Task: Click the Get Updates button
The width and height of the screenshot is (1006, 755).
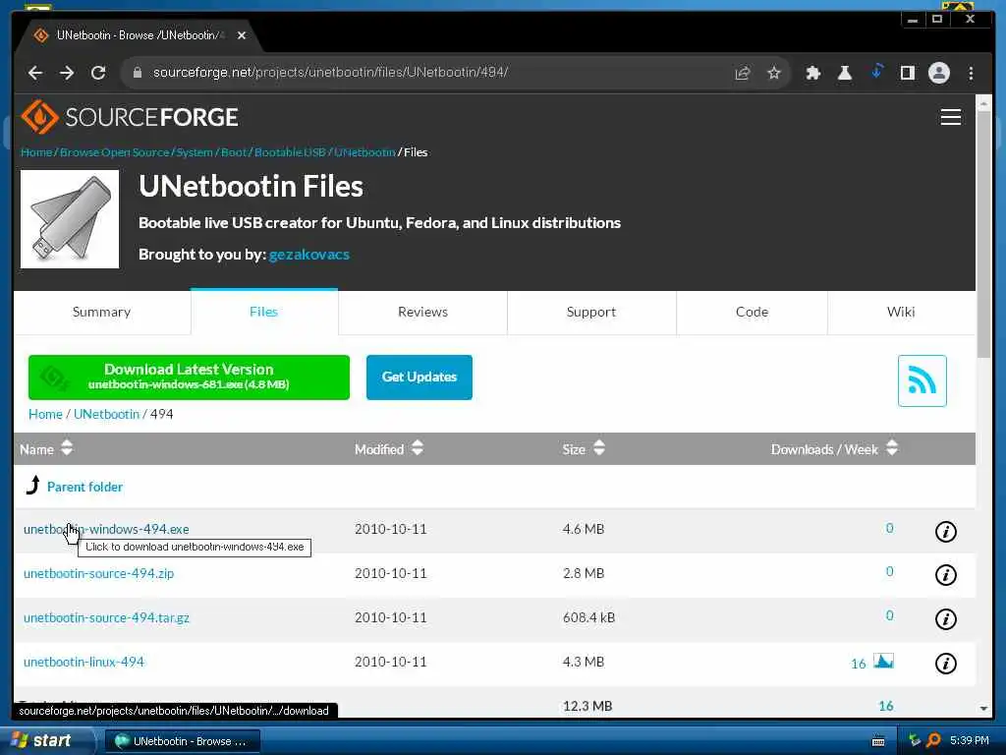Action: tap(419, 377)
